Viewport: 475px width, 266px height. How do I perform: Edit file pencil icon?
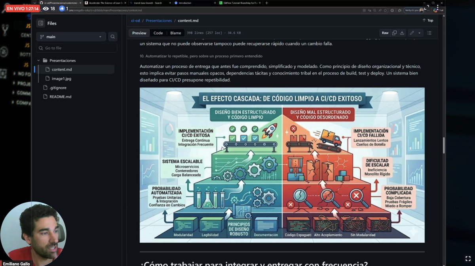[x=412, y=33]
